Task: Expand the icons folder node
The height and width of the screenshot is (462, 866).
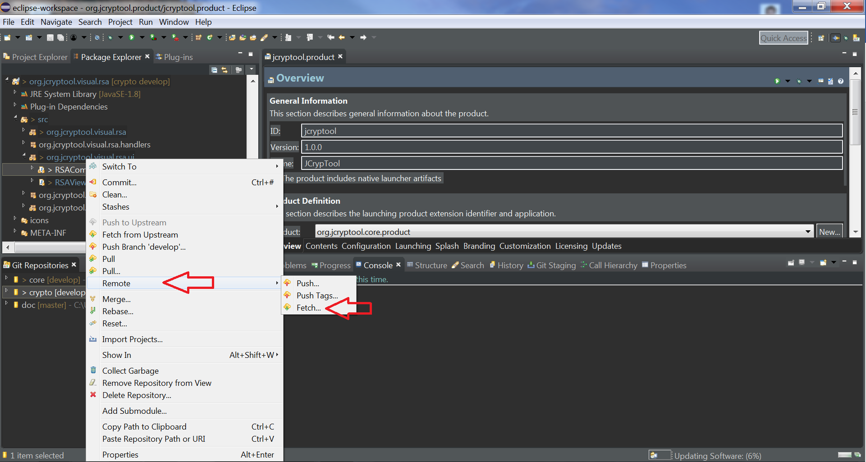Action: coord(15,218)
